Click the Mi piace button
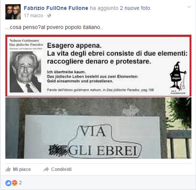The image size is (196, 190). [x=18, y=169]
